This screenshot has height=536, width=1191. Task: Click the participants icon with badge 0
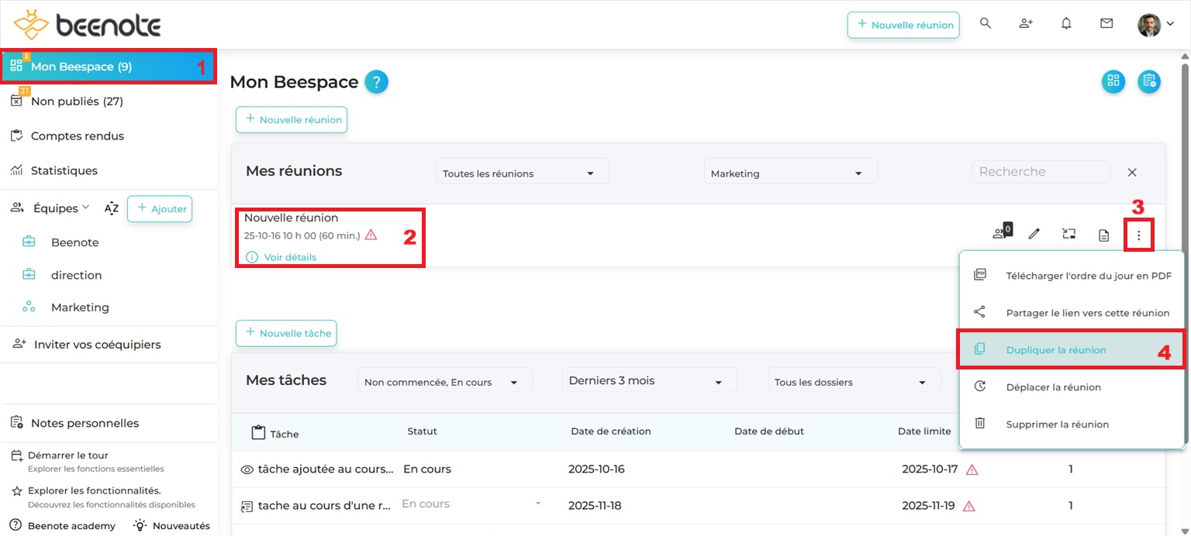(x=1000, y=234)
